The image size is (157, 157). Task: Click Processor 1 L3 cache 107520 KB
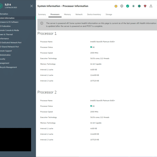click(95, 81)
